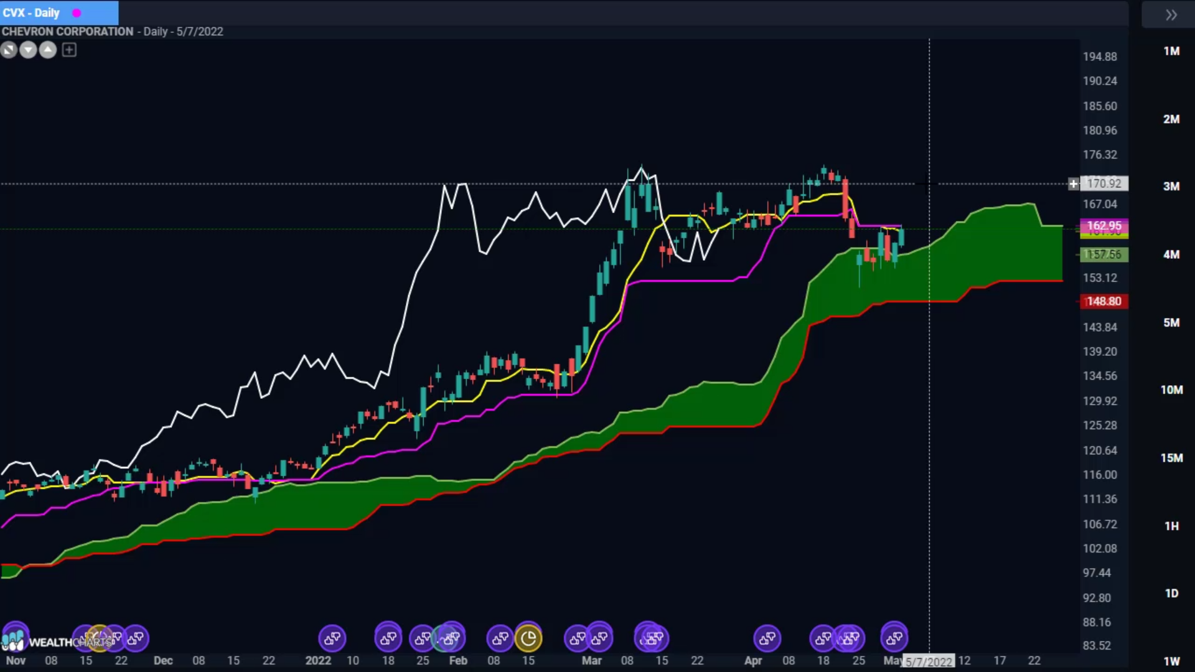
Task: Click the crosshair plus icon beside 170.92
Action: click(1074, 184)
